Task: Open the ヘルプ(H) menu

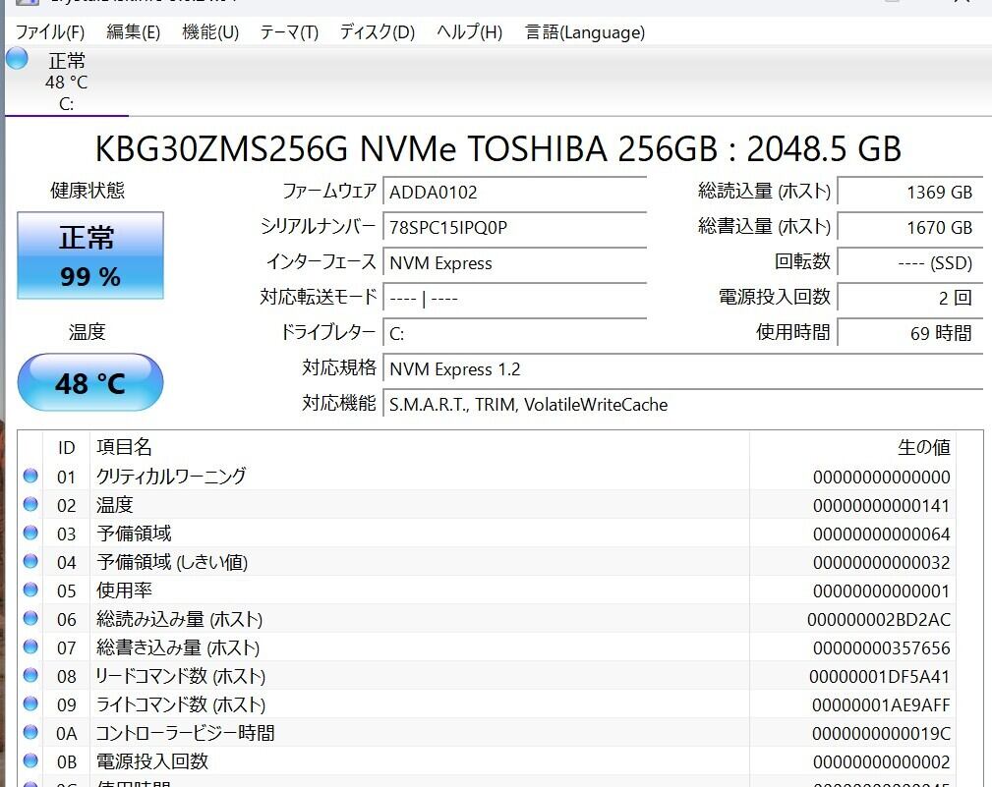Action: point(469,32)
